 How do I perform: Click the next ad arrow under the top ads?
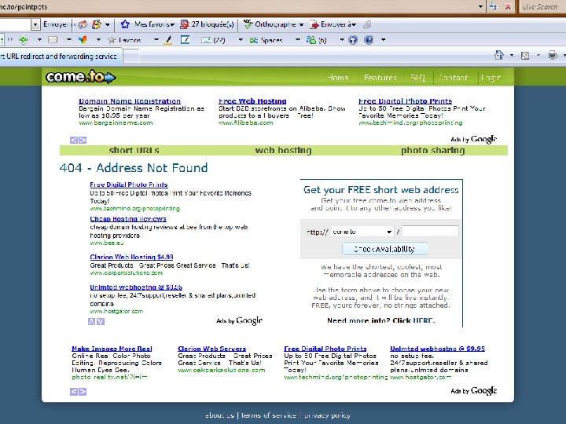tap(83, 140)
